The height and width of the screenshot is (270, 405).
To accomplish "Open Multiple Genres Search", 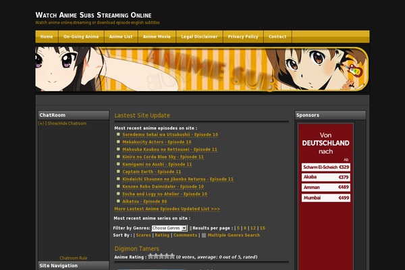I will [x=234, y=235].
